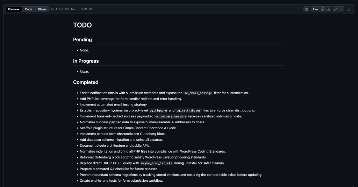This screenshot has height=187, width=358.
Task: Click the Completed section heading
Action: tap(86, 82)
